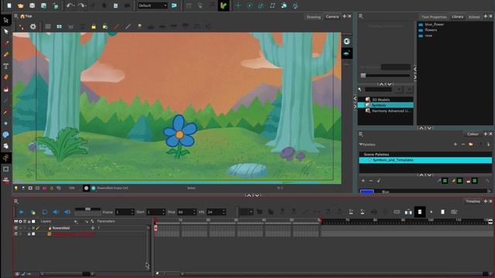Switch to the Drawing tab
495x278 pixels.
[x=313, y=17]
